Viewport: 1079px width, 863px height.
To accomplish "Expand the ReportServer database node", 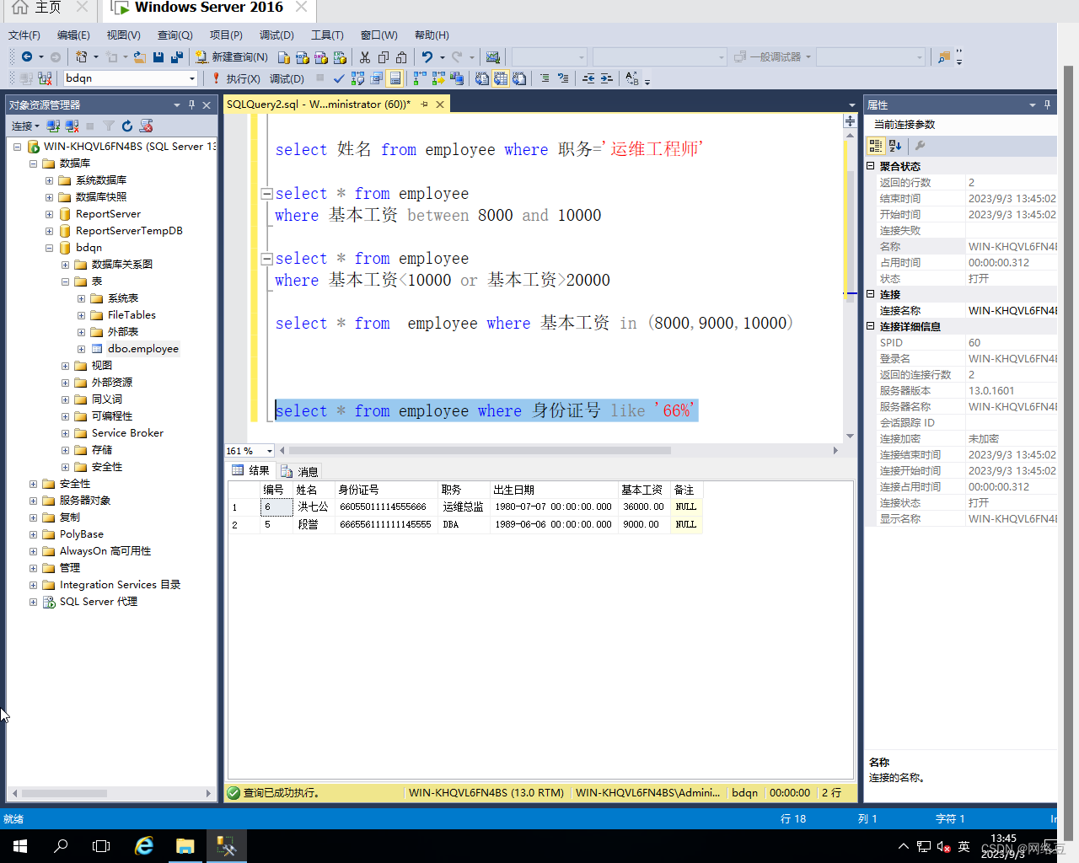I will [x=49, y=214].
